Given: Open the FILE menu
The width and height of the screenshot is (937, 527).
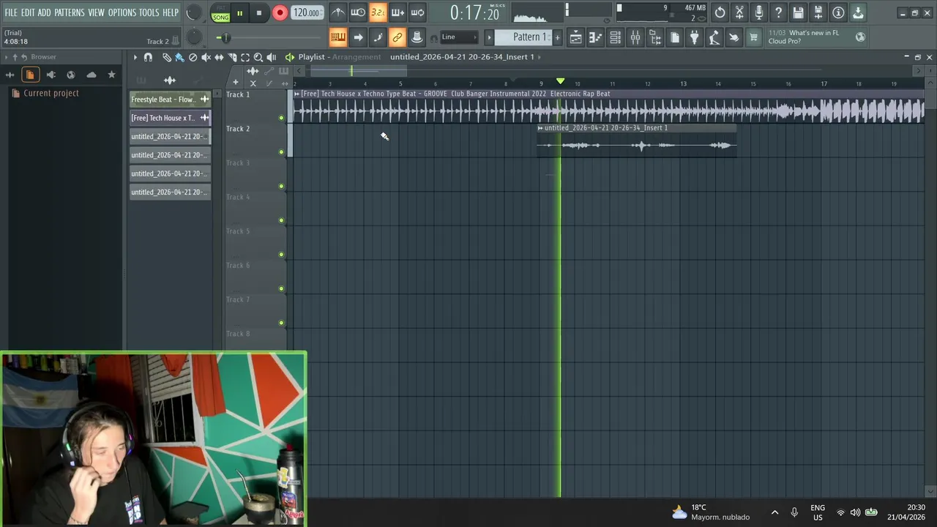Looking at the screenshot, I should (10, 12).
